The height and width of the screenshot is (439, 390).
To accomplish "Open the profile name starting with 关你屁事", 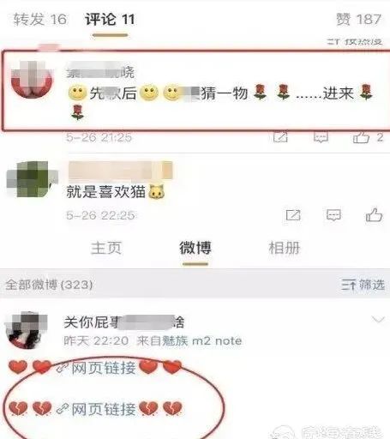I will pos(124,322).
